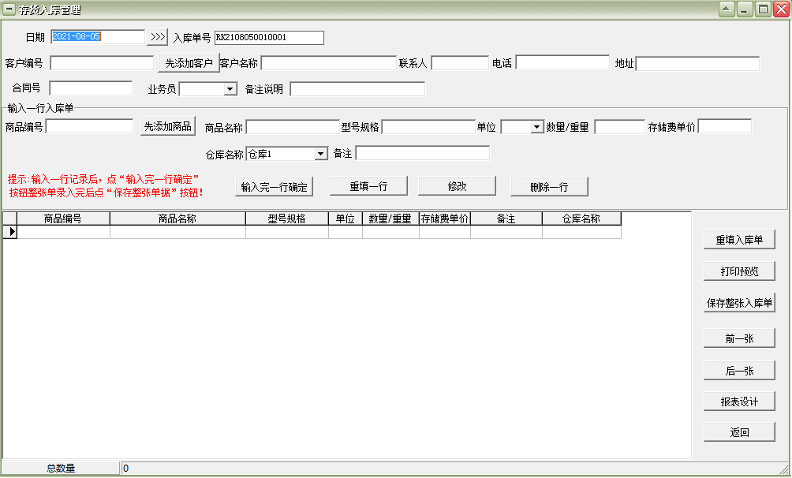Click the 先添加商品 add product button
The height and width of the screenshot is (478, 792).
click(x=166, y=125)
